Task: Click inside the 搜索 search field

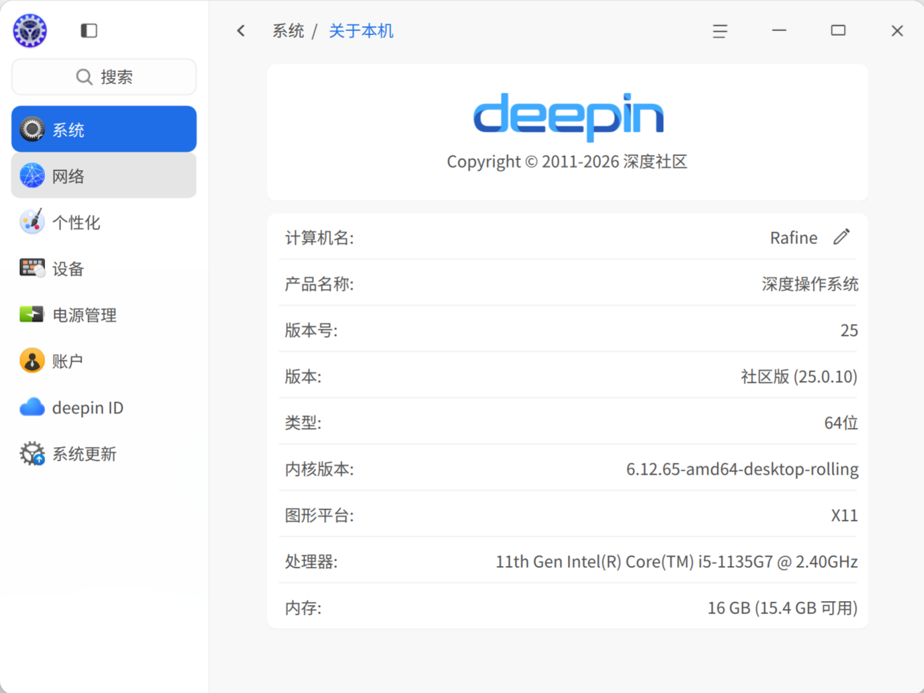Action: point(118,77)
